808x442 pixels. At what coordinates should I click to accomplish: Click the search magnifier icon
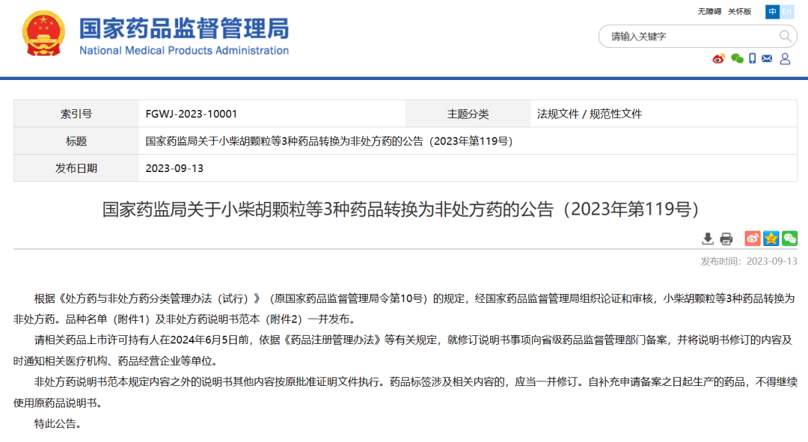coord(784,37)
